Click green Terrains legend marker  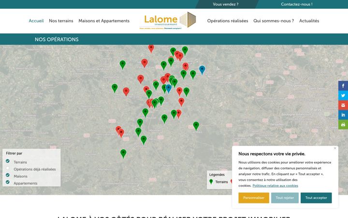(x=211, y=182)
